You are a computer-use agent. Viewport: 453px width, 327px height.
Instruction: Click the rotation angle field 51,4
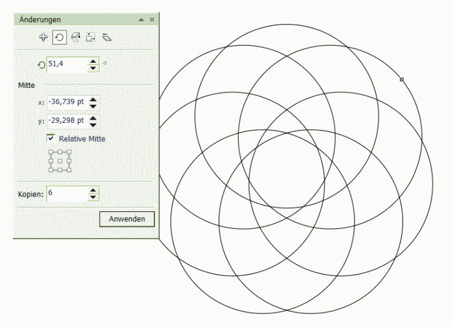(x=67, y=65)
